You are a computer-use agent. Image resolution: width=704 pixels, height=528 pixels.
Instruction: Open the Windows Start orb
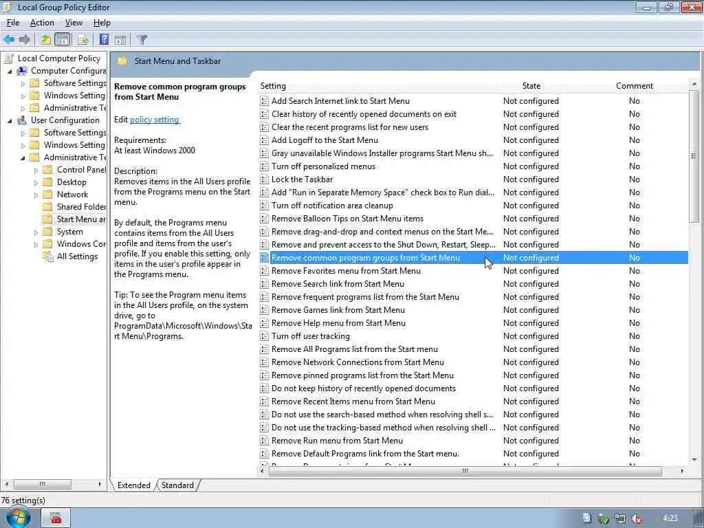pyautogui.click(x=18, y=517)
